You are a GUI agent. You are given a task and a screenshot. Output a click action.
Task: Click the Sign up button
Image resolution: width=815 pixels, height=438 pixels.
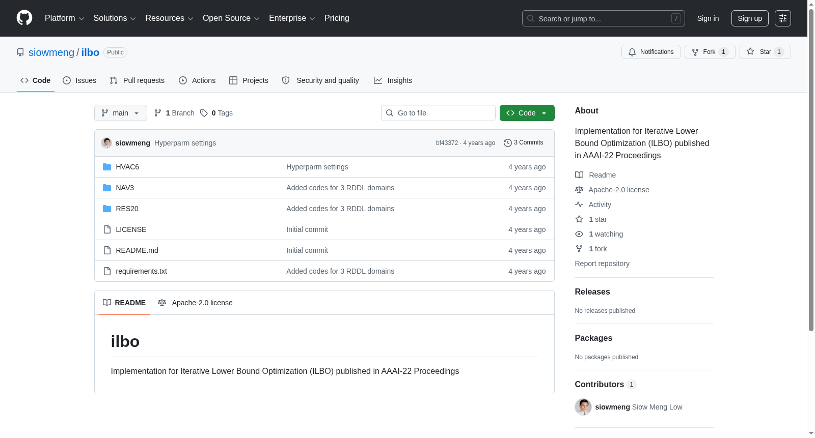coord(750,18)
